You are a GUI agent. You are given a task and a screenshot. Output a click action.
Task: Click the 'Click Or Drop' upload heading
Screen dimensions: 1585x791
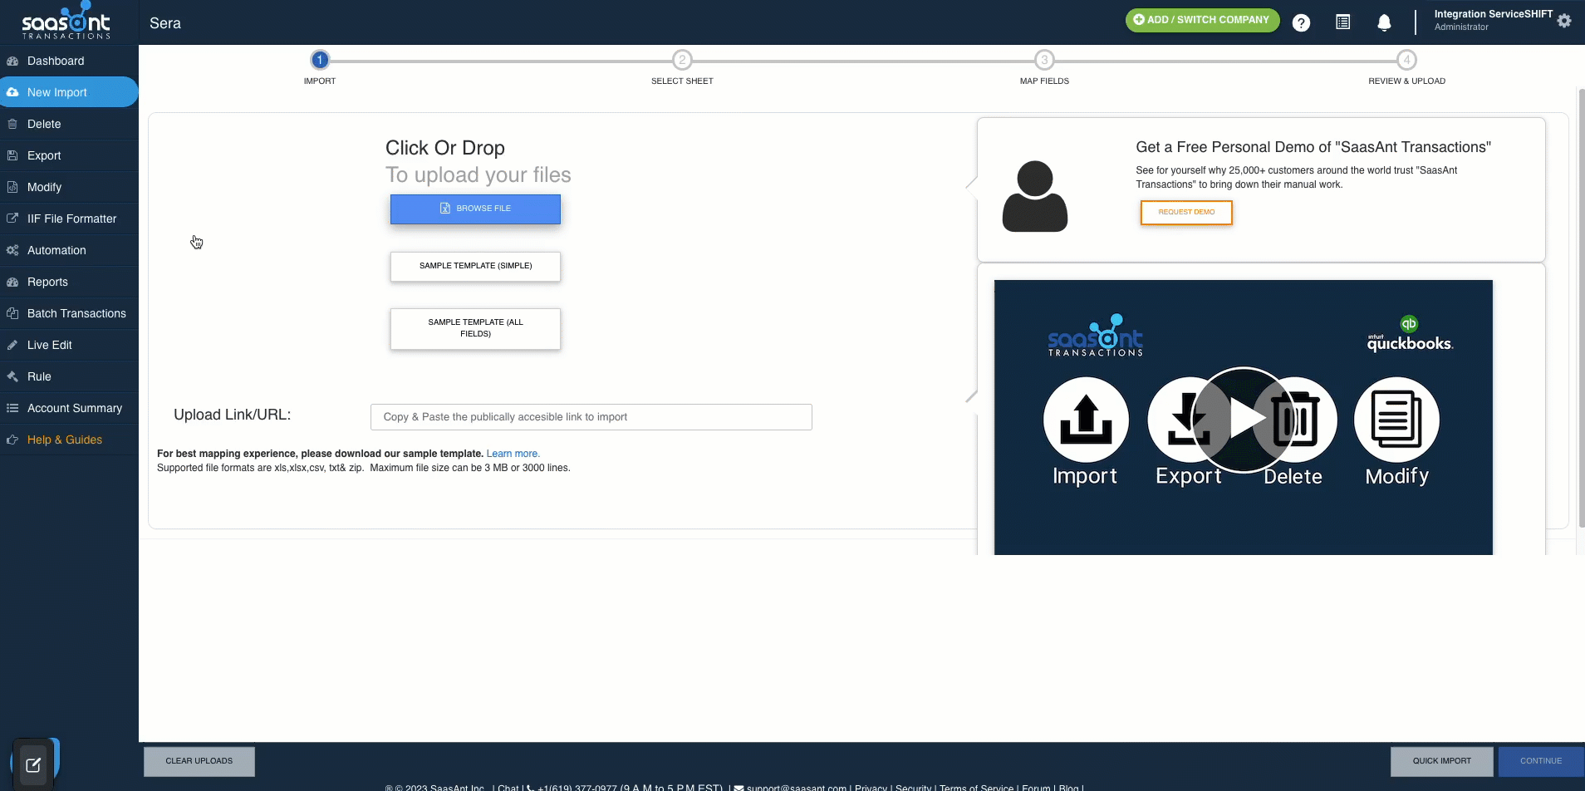point(445,148)
